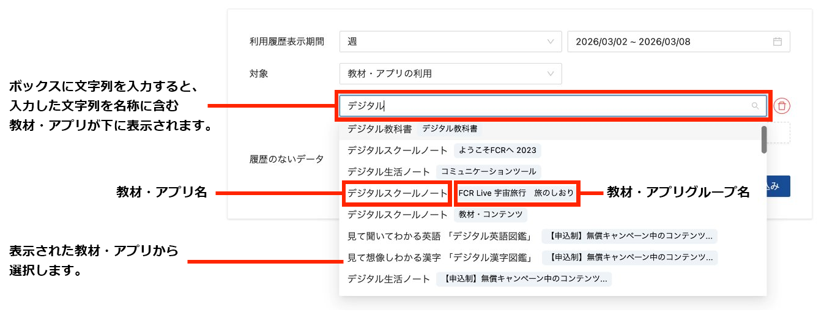The height and width of the screenshot is (318, 824).
Task: Click the red trash delete icon
Action: 782,106
